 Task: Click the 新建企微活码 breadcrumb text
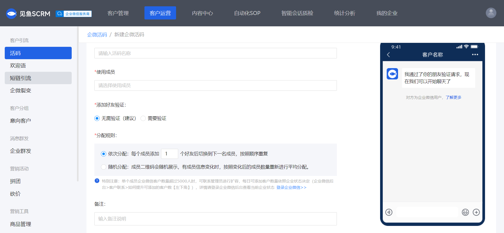[129, 35]
